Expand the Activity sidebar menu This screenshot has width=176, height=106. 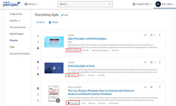[15, 21]
